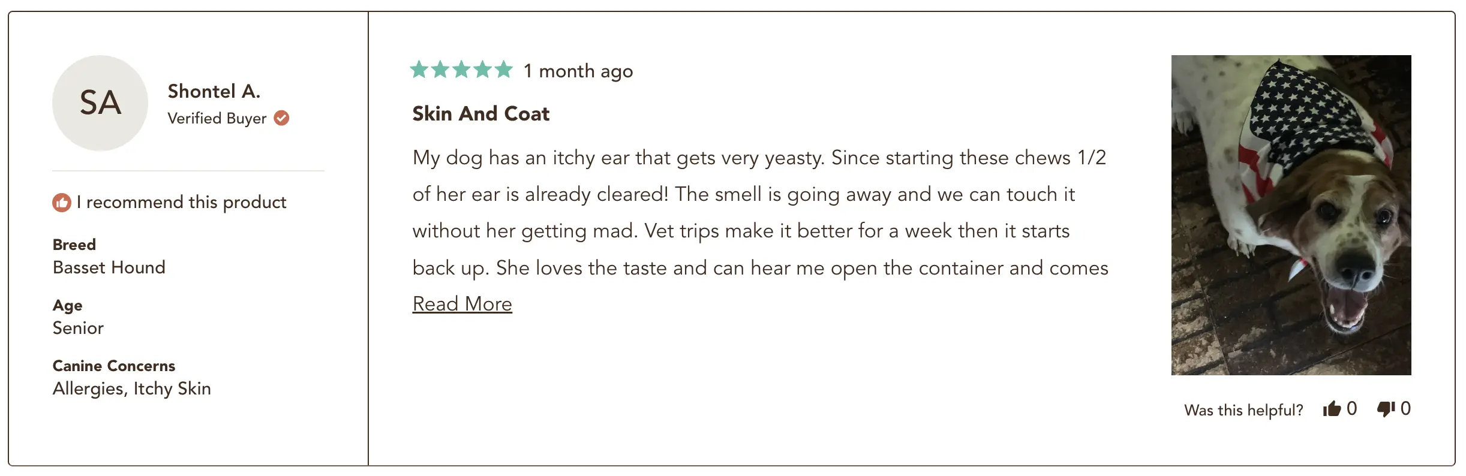Click the SA reviewer avatar circle
The width and height of the screenshot is (1466, 476).
[100, 103]
